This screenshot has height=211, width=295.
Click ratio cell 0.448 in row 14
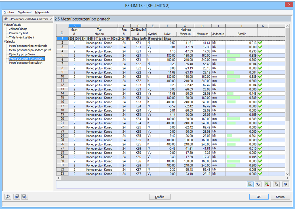242,94
